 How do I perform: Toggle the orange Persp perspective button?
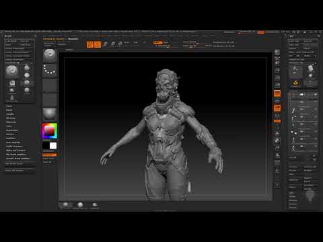[277, 93]
